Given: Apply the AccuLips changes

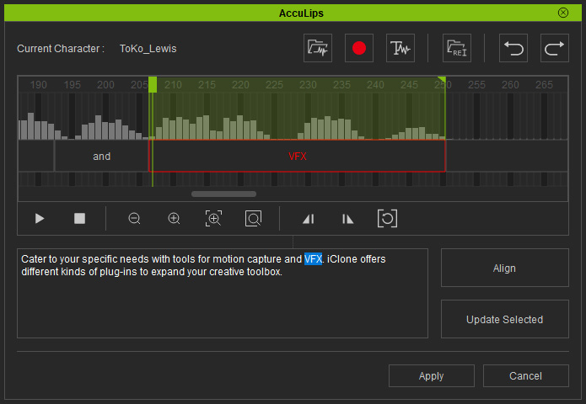Looking at the screenshot, I should pyautogui.click(x=431, y=376).
